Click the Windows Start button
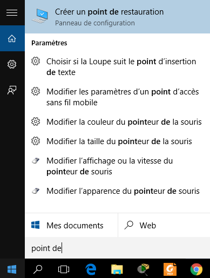210x278 pixels. [x=12, y=269]
